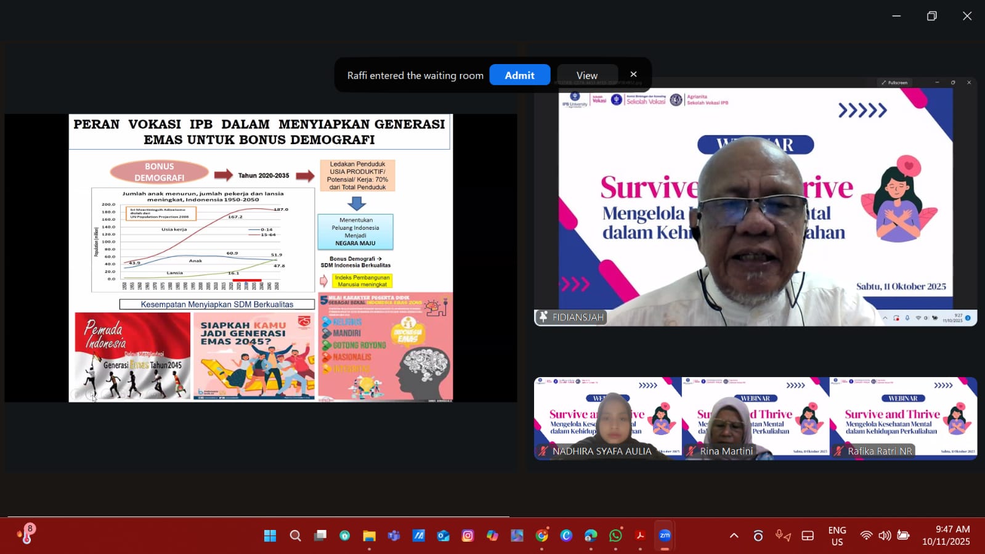Open Adobe Acrobat from the taskbar
985x554 pixels.
pos(640,536)
